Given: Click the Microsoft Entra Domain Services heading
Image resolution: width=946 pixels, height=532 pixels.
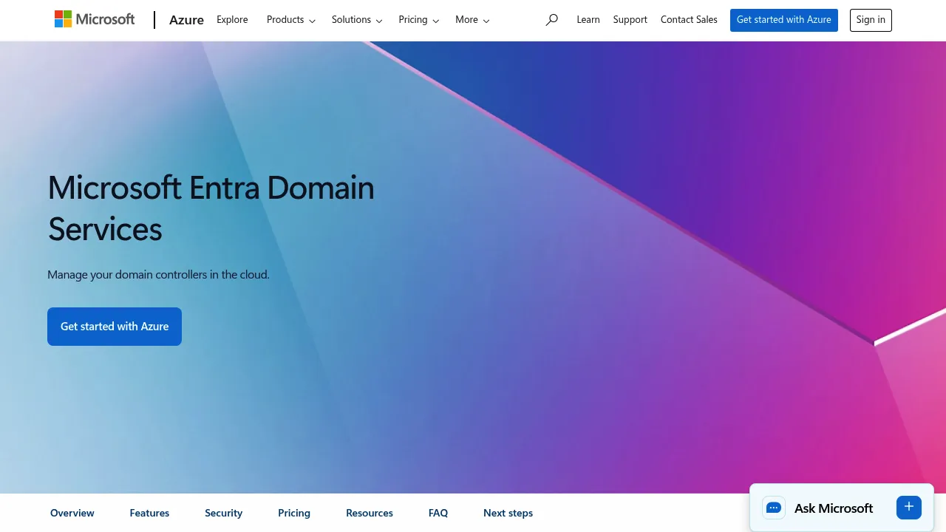Looking at the screenshot, I should (211, 208).
